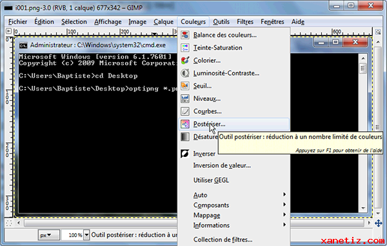Open the Fenêtres menu
This screenshot has width=387, height=246.
[x=272, y=22]
